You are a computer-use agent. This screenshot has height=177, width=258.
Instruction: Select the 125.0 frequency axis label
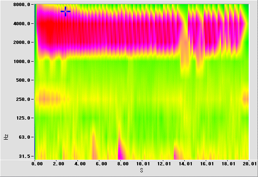(23, 118)
